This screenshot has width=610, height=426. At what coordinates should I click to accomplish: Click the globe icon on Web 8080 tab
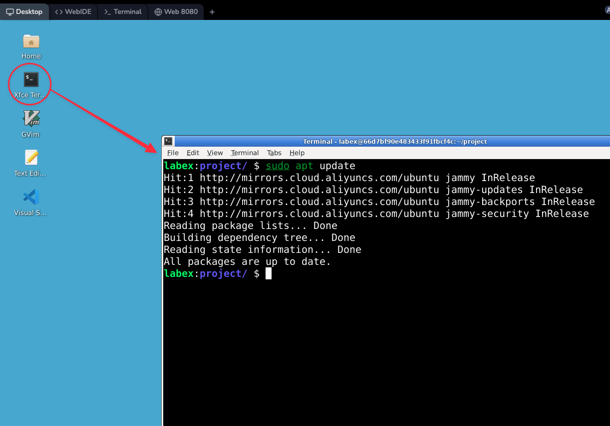click(x=159, y=11)
